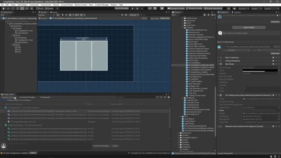Open the Gizmos dropdown
Screen dimensions: 281x158
pyautogui.click(x=134, y=15)
